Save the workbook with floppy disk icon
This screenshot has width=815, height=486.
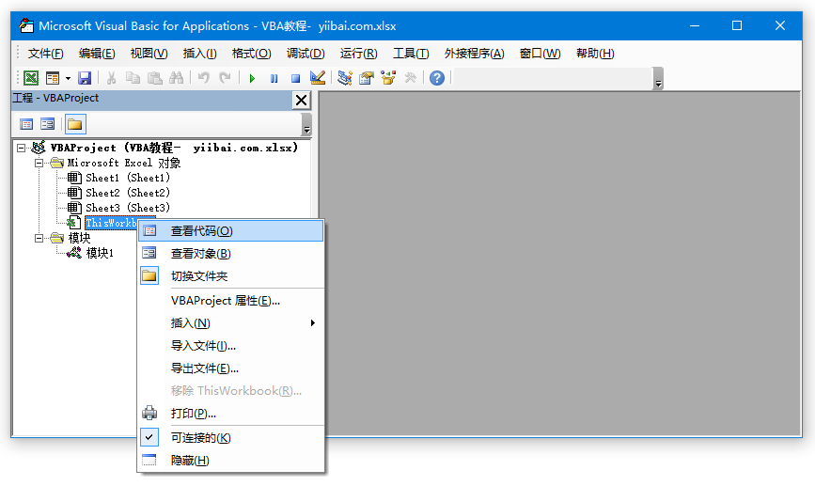click(85, 78)
